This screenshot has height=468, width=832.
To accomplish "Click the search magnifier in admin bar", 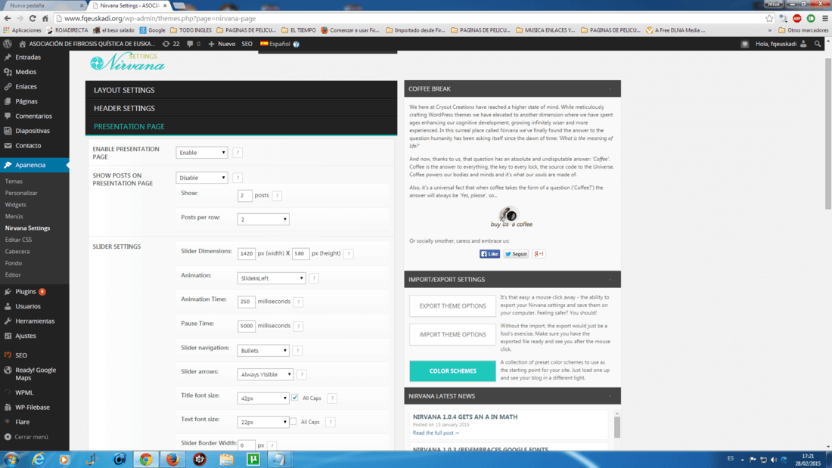I will pyautogui.click(x=818, y=44).
